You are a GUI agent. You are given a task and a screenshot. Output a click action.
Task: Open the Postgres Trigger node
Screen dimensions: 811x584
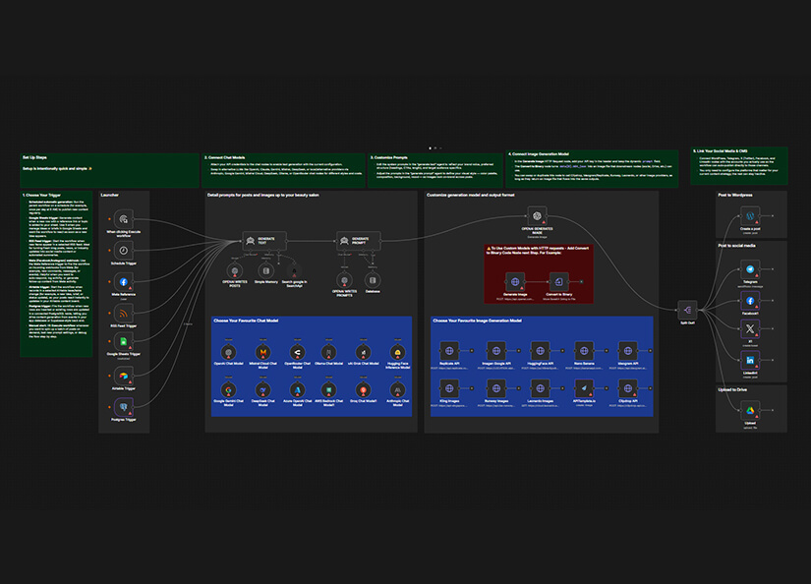(124, 407)
